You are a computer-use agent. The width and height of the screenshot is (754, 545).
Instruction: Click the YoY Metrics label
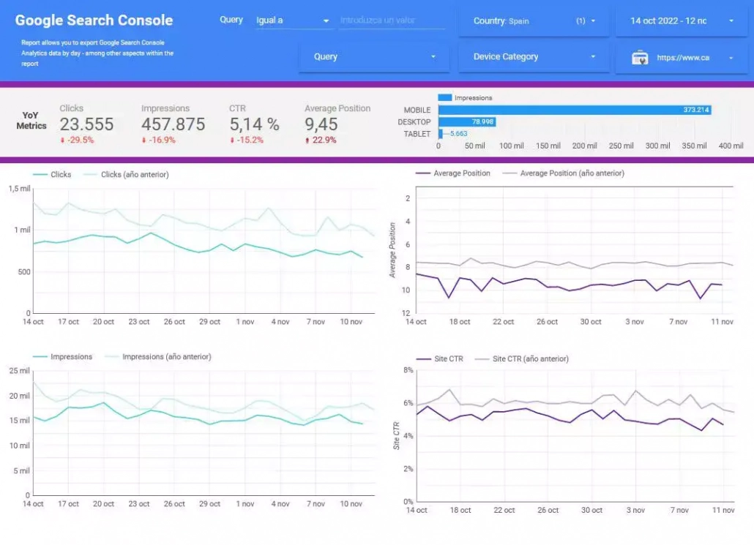pyautogui.click(x=31, y=121)
